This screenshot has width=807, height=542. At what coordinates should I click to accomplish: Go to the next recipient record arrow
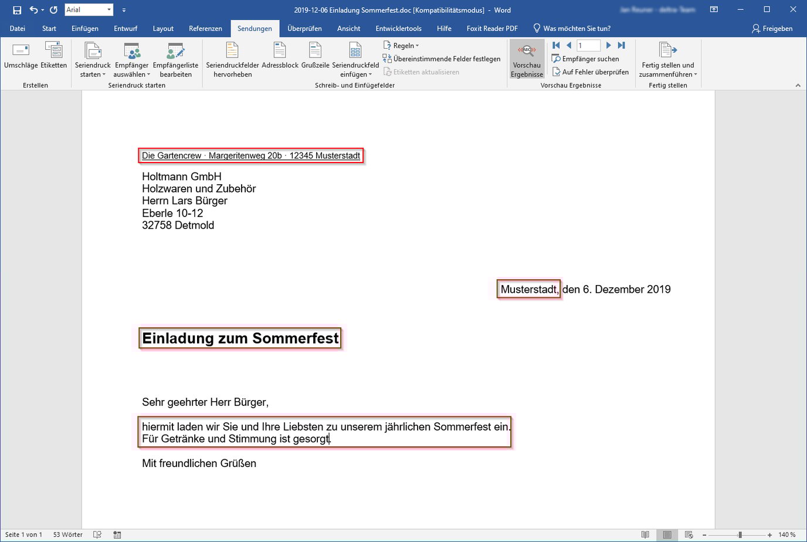608,45
